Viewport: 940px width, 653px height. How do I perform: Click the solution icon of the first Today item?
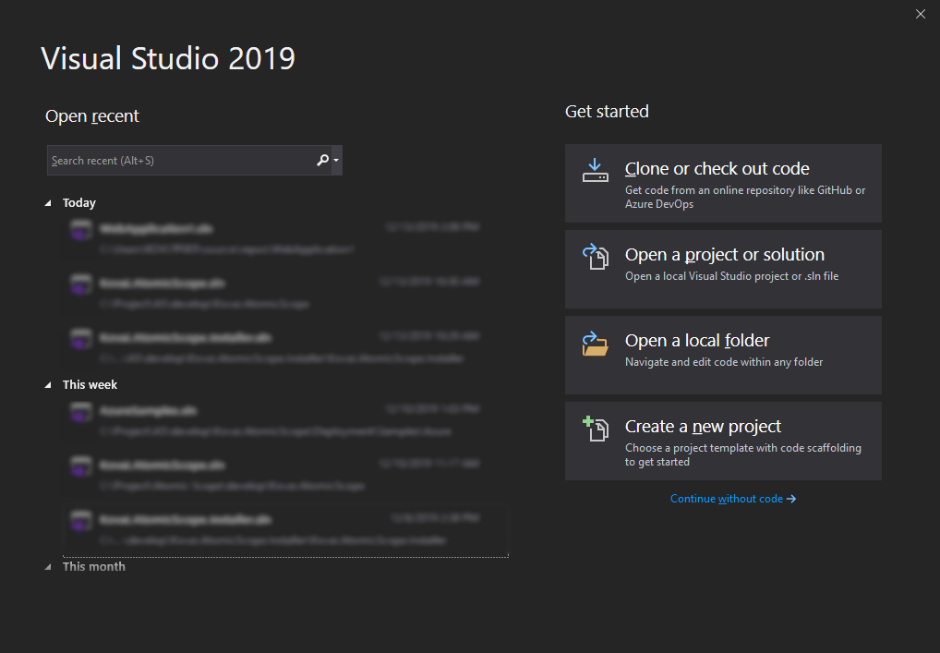click(80, 231)
